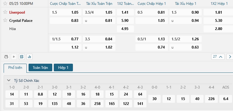Select AOS odds 6.4
233x111 pixels.
pos(226,99)
